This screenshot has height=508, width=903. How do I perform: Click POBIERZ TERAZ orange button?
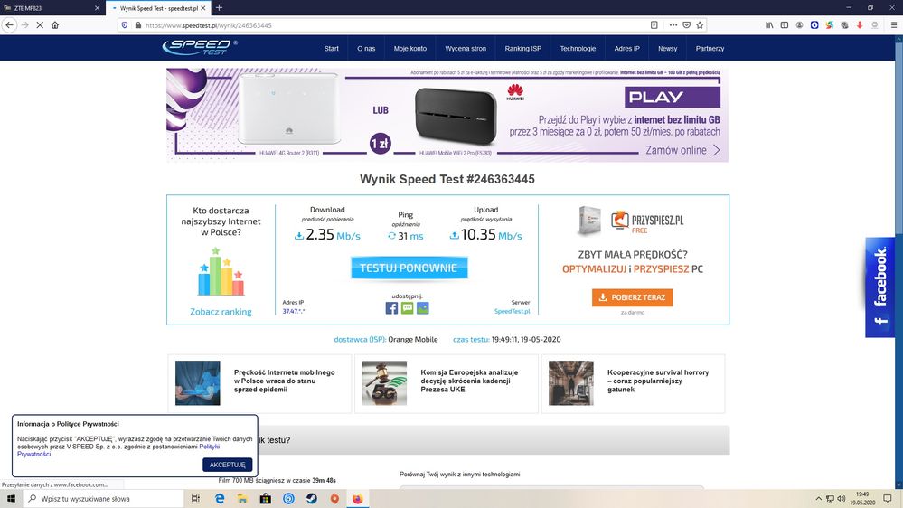pos(633,297)
